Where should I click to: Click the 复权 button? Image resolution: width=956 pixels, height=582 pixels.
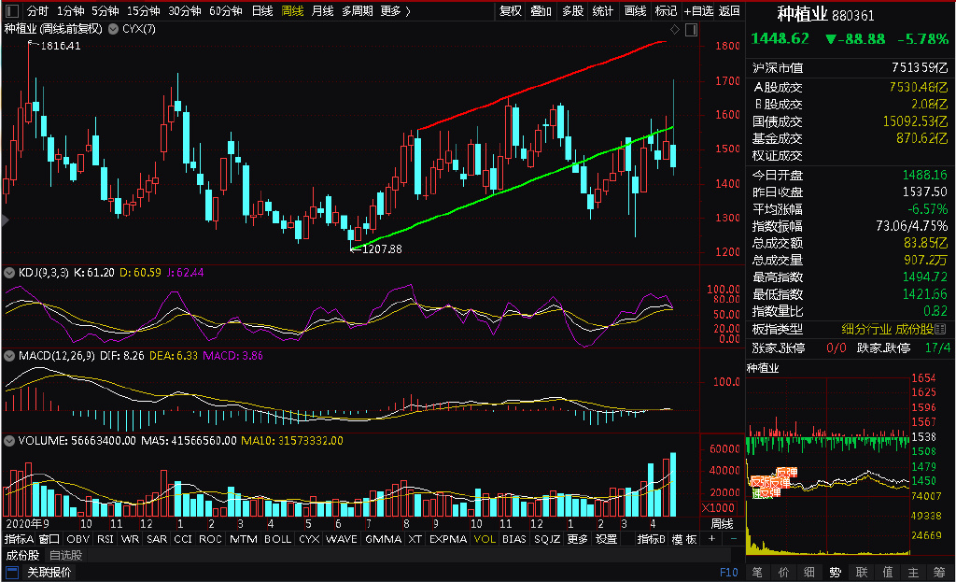pyautogui.click(x=511, y=11)
